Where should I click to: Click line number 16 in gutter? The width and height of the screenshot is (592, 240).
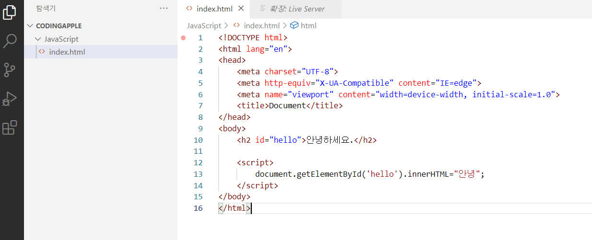pyautogui.click(x=198, y=208)
